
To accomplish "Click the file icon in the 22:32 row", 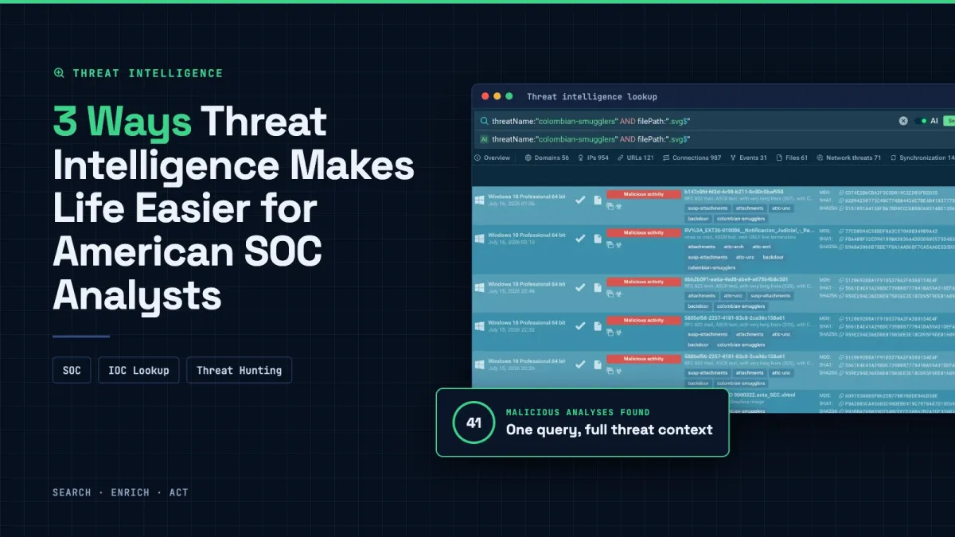I will pyautogui.click(x=598, y=325).
